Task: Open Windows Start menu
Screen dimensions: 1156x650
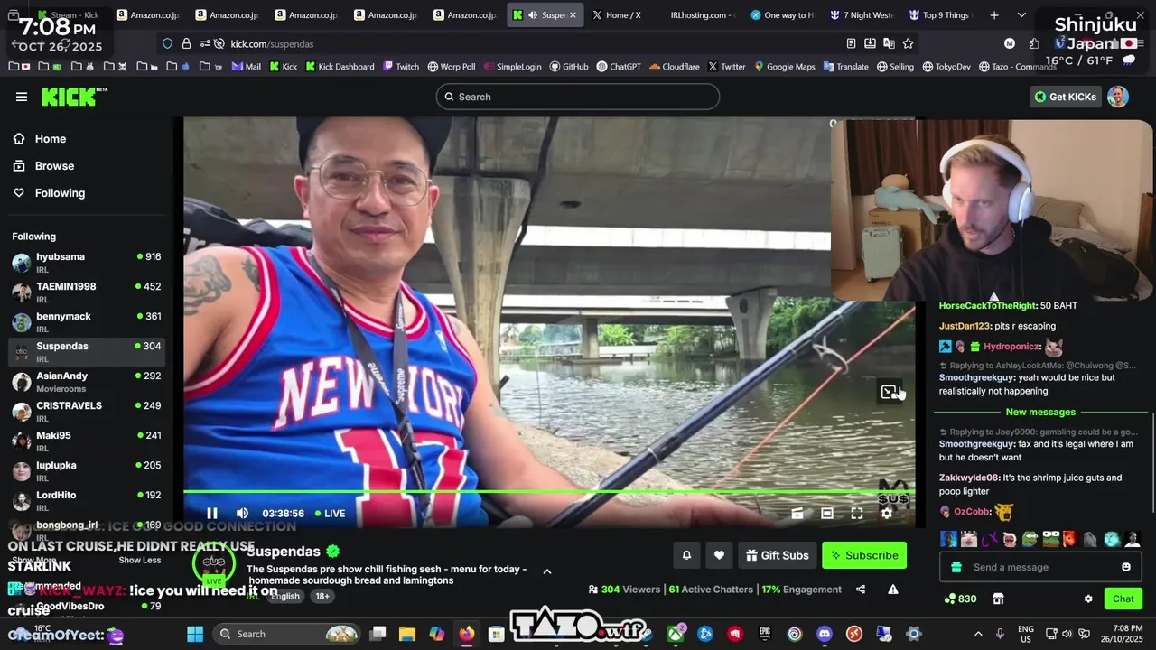Action: [195, 634]
